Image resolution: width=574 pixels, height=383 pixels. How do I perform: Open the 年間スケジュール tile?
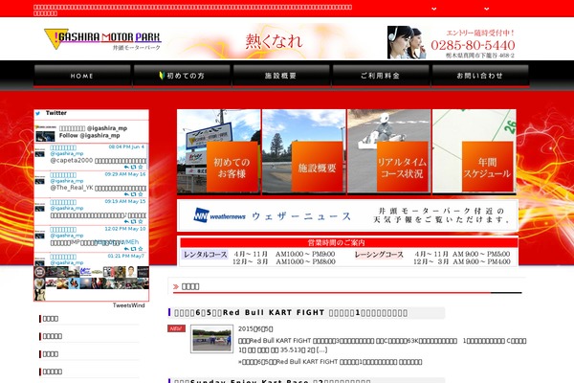[475, 151]
